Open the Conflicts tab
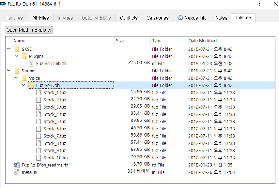279x188 pixels. (129, 18)
